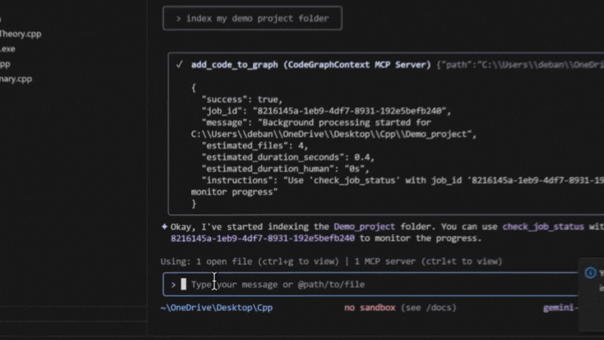604x340 pixels.
Task: Select the file ending in 'pp' above nary.cpp
Action: click(6, 64)
